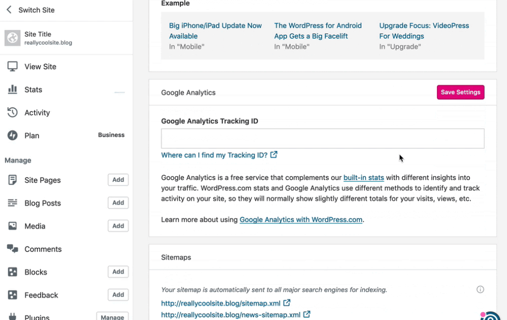This screenshot has height=320, width=507.
Task: Click Add next to Blog Posts
Action: [x=118, y=202]
